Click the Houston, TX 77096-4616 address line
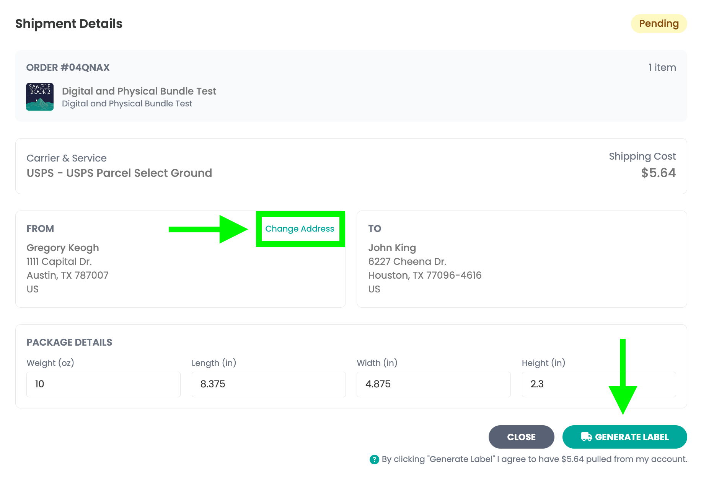This screenshot has width=701, height=480. [x=425, y=276]
